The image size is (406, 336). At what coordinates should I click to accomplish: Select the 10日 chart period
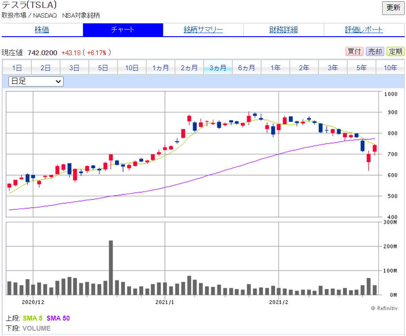pyautogui.click(x=132, y=68)
